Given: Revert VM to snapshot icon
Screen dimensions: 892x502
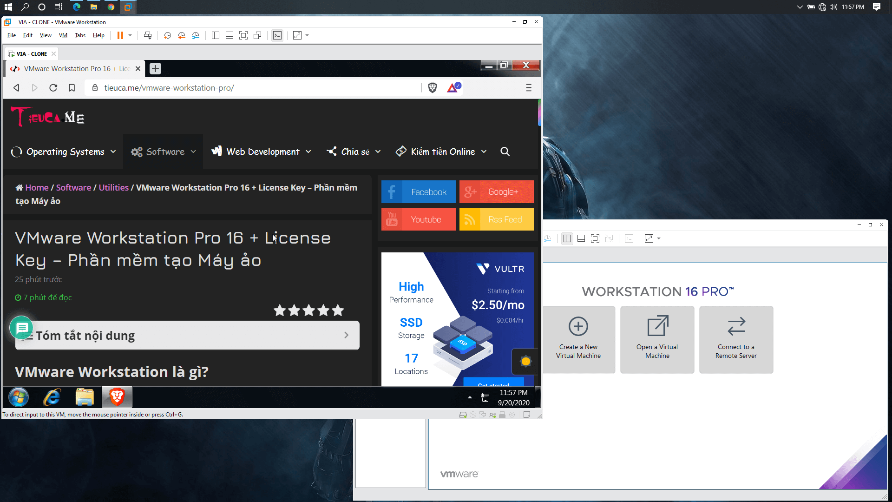Looking at the screenshot, I should 182,35.
